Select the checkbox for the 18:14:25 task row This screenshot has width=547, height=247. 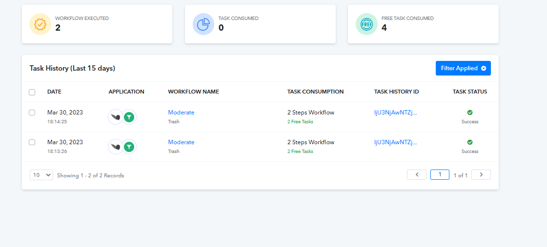(32, 113)
